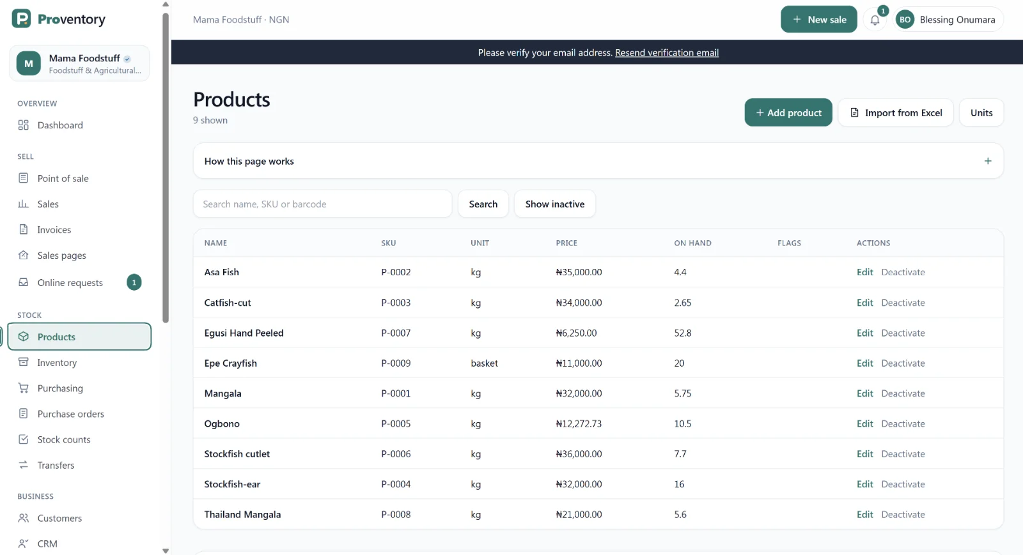Screen dimensions: 1023x555
Task: Click the Customers people icon
Action: tap(24, 518)
